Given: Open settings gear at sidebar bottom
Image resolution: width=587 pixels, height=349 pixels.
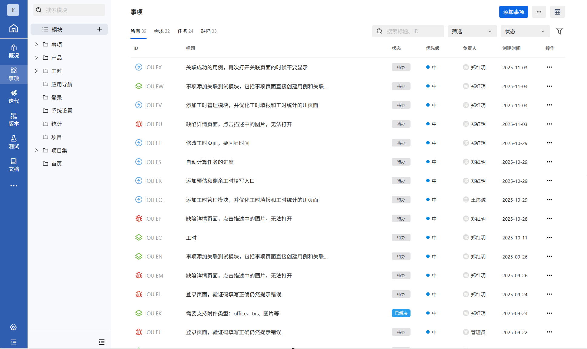Looking at the screenshot, I should (13, 327).
